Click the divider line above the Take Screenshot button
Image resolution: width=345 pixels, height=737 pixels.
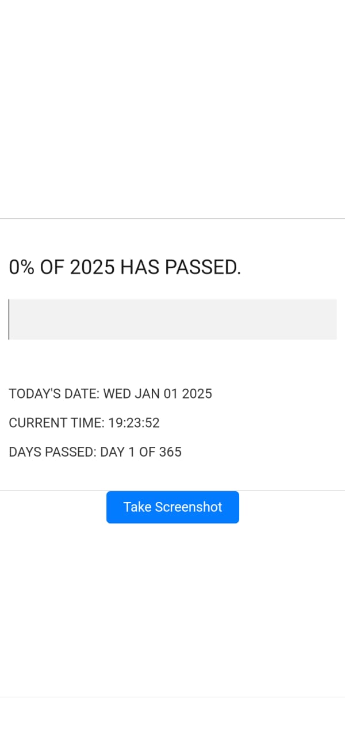pos(172,491)
